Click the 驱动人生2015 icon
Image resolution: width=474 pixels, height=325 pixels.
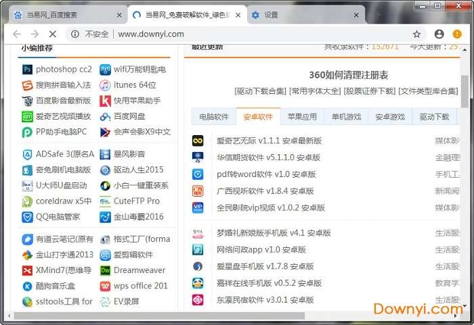(105, 170)
